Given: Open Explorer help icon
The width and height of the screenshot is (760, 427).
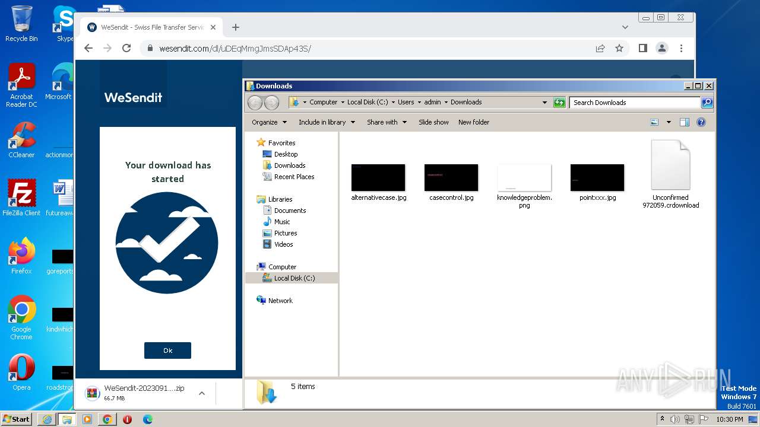Looking at the screenshot, I should click(701, 122).
